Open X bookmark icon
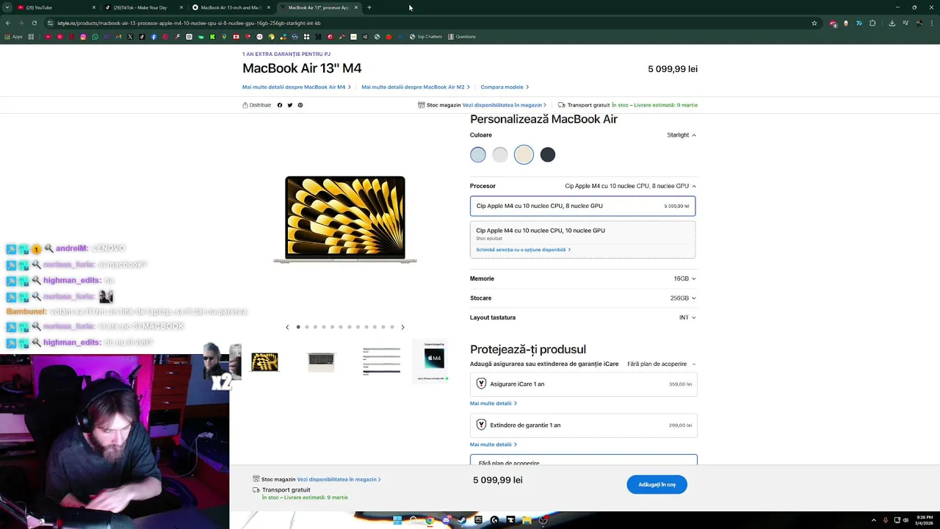The height and width of the screenshot is (529, 940). tap(130, 37)
